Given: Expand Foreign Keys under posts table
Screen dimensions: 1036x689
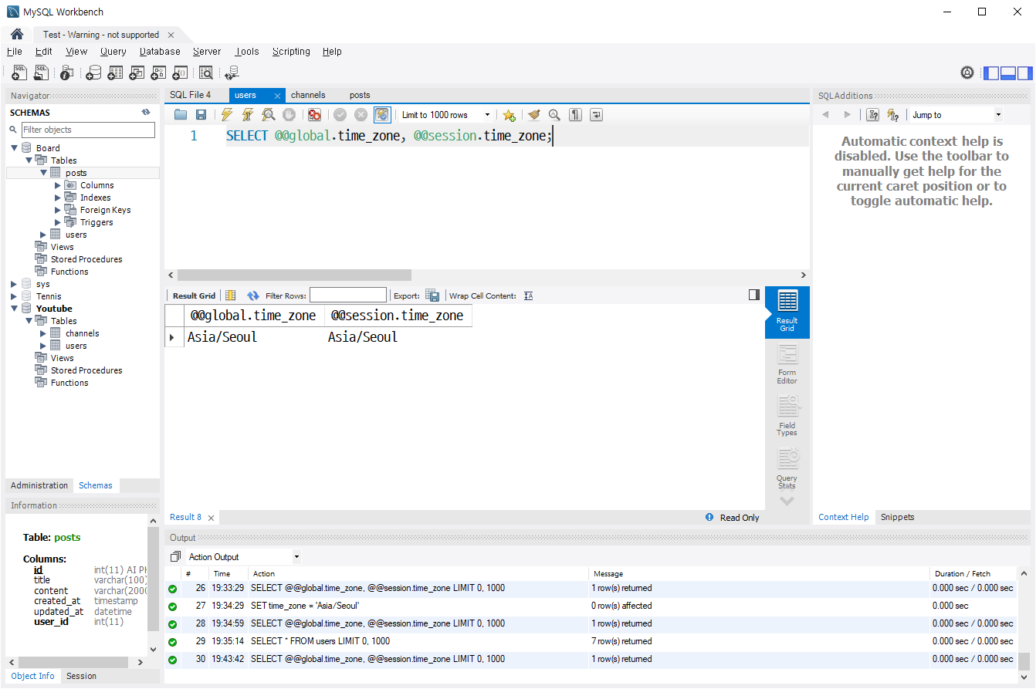Looking at the screenshot, I should coord(58,210).
